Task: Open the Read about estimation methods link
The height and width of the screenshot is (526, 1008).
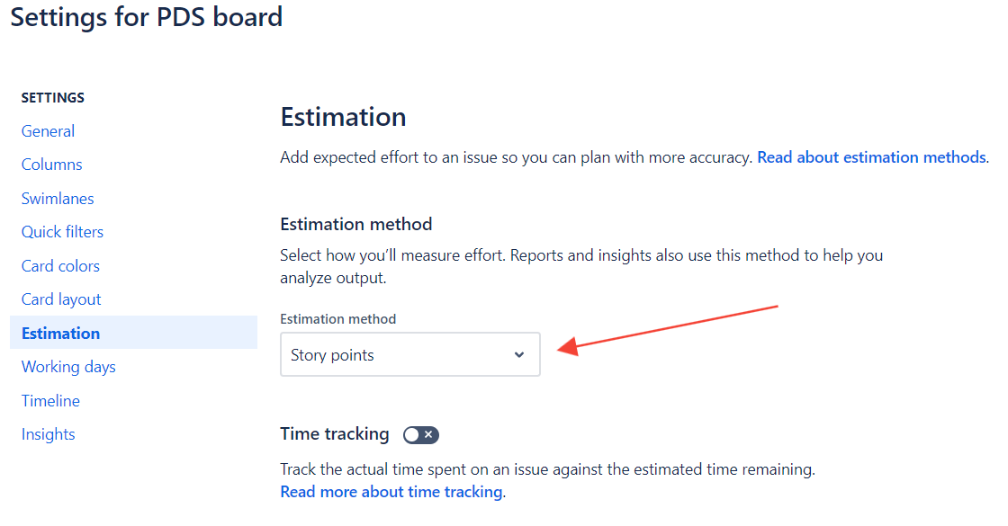Action: click(x=871, y=157)
